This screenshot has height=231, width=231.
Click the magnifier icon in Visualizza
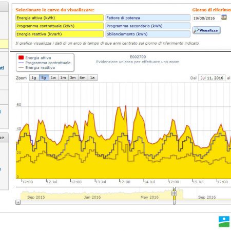tap(196, 30)
